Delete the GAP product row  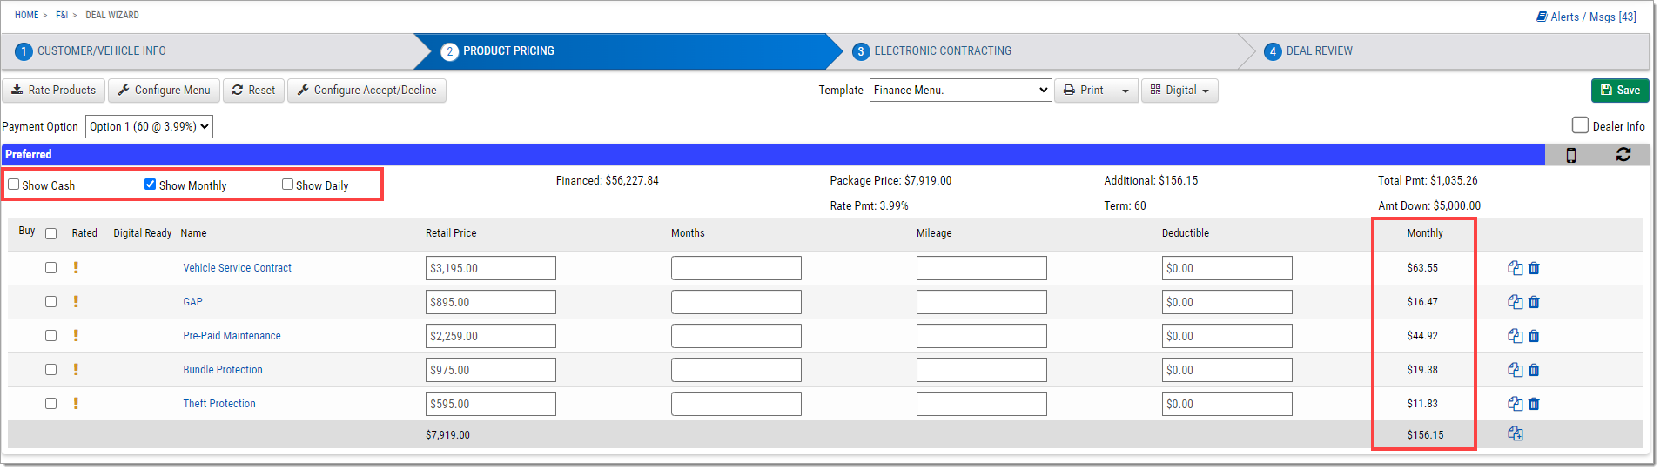[x=1534, y=302]
